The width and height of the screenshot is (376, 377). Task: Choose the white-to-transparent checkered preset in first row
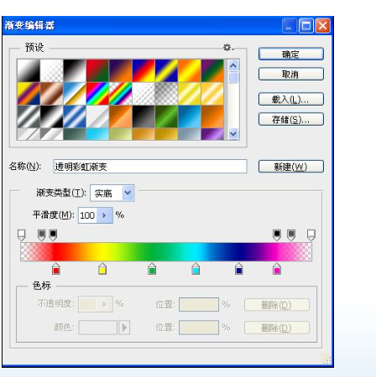51,70
